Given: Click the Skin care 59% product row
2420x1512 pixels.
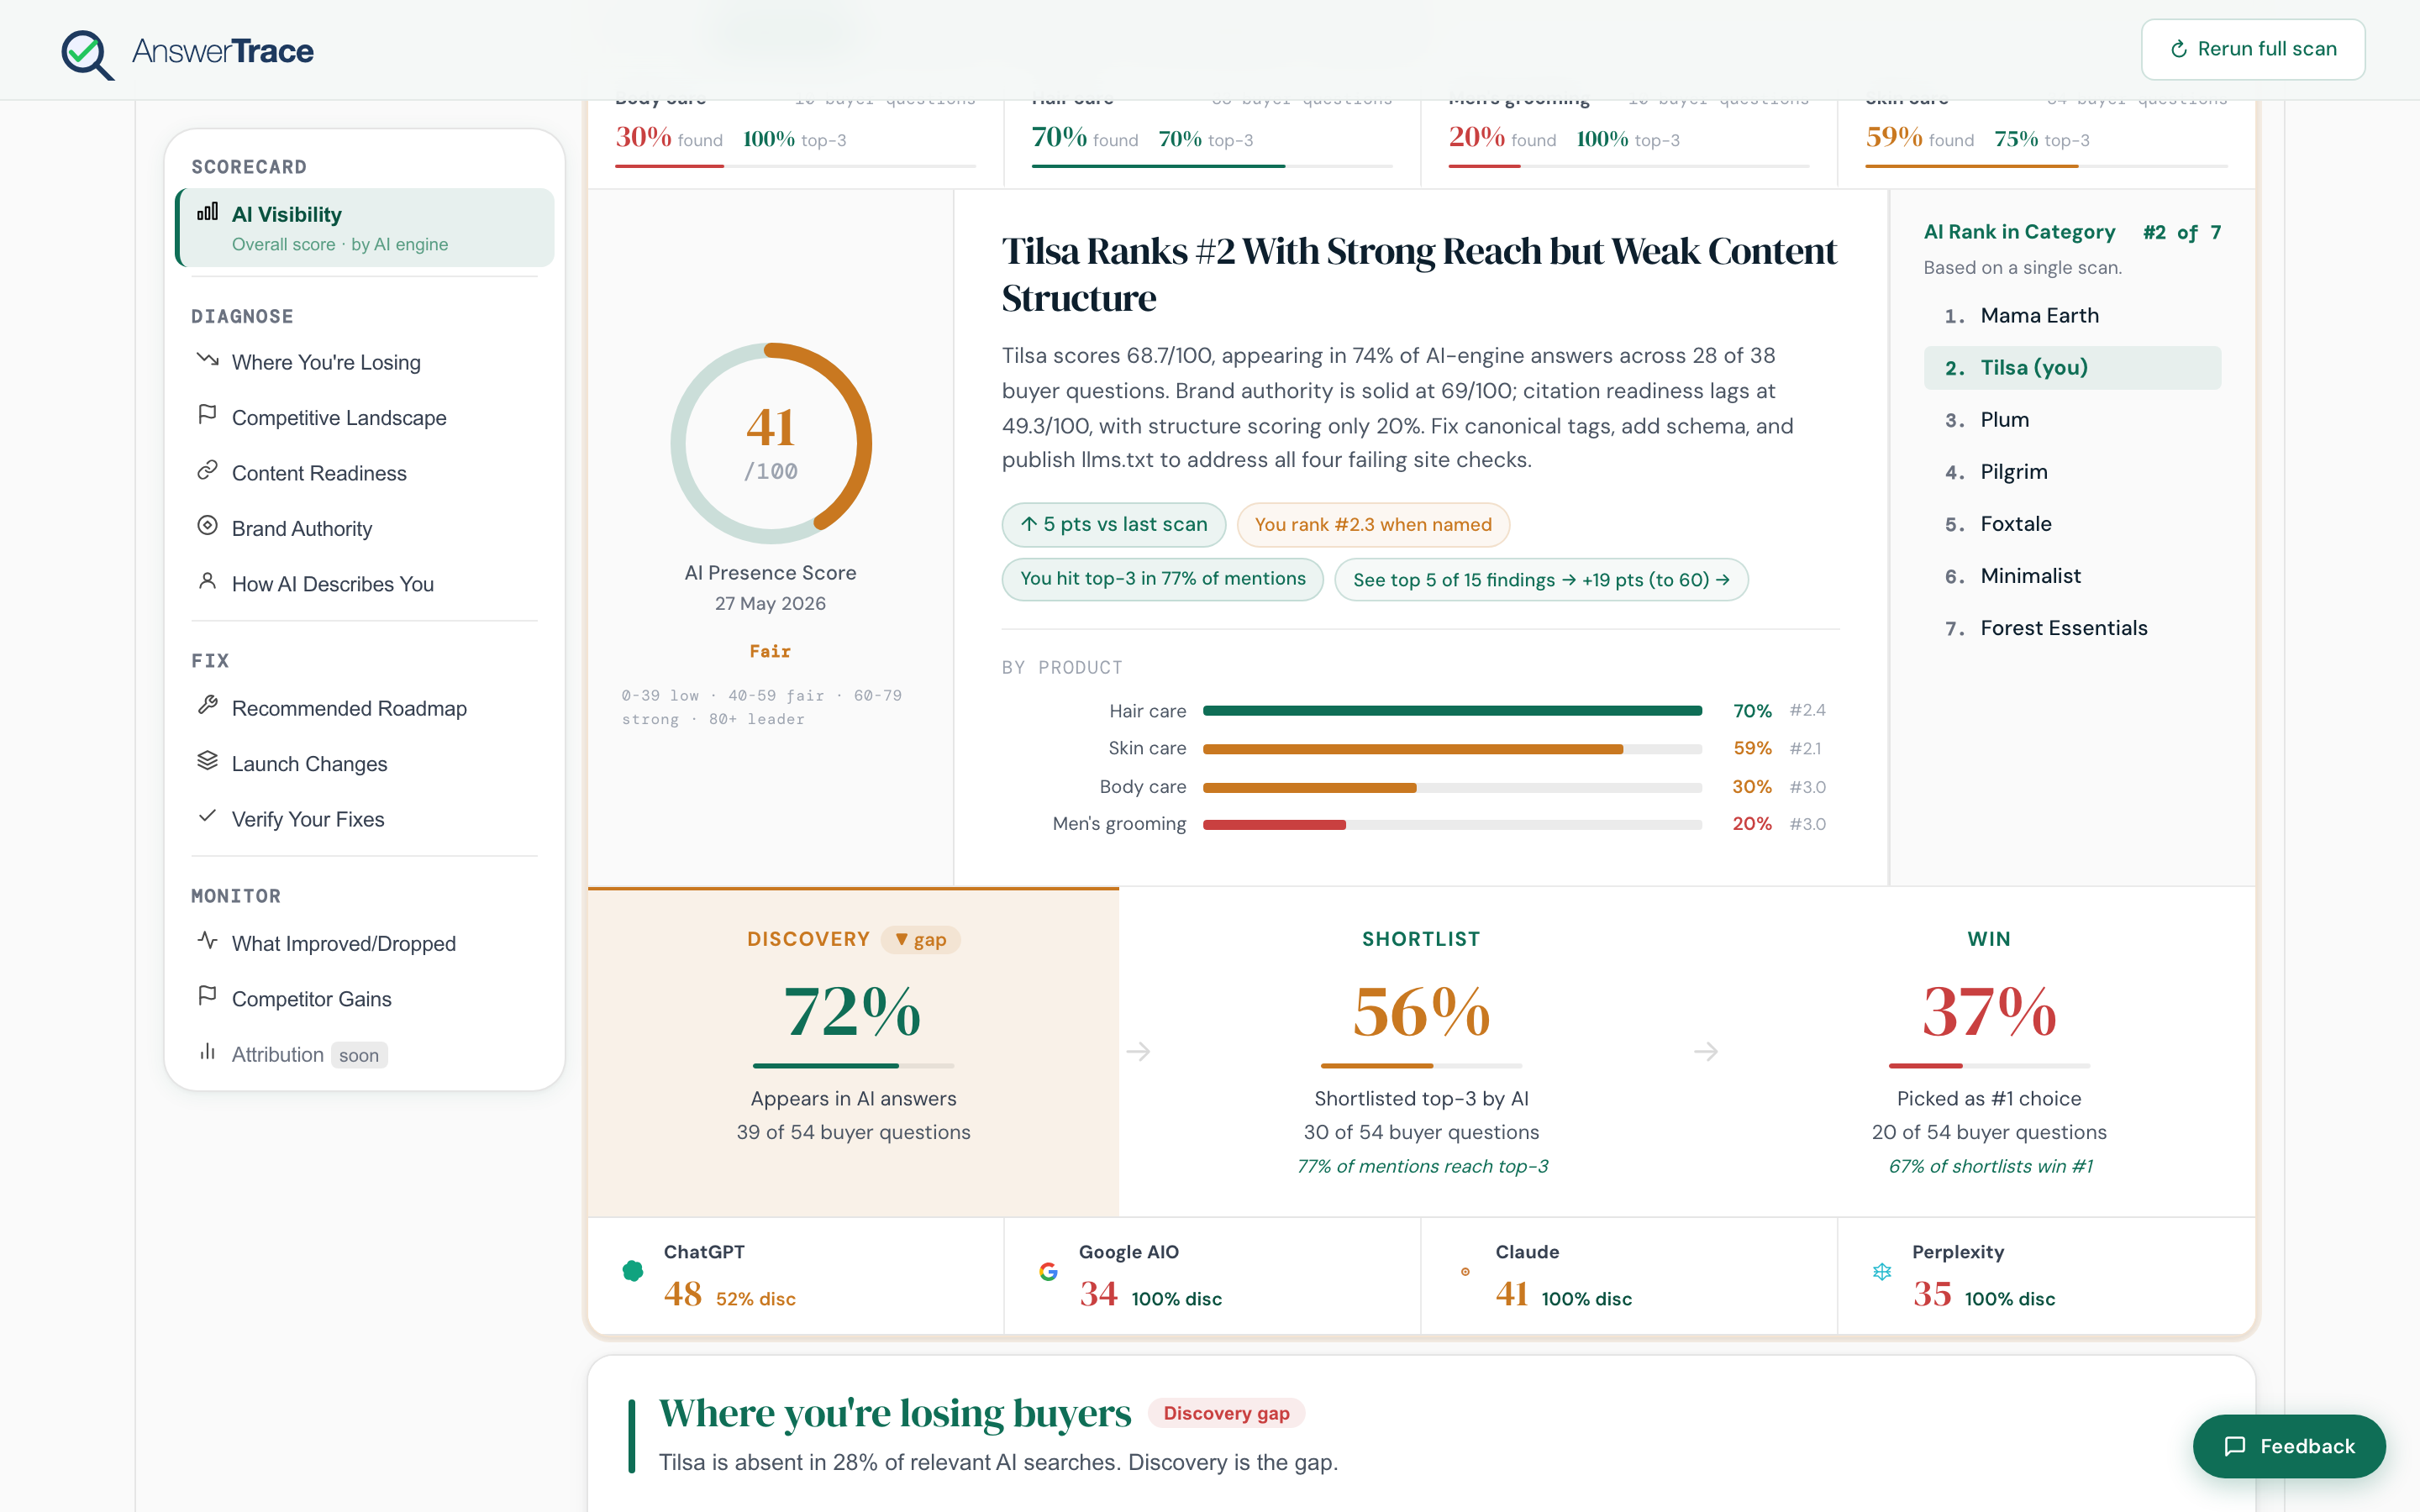Looking at the screenshot, I should point(1420,749).
